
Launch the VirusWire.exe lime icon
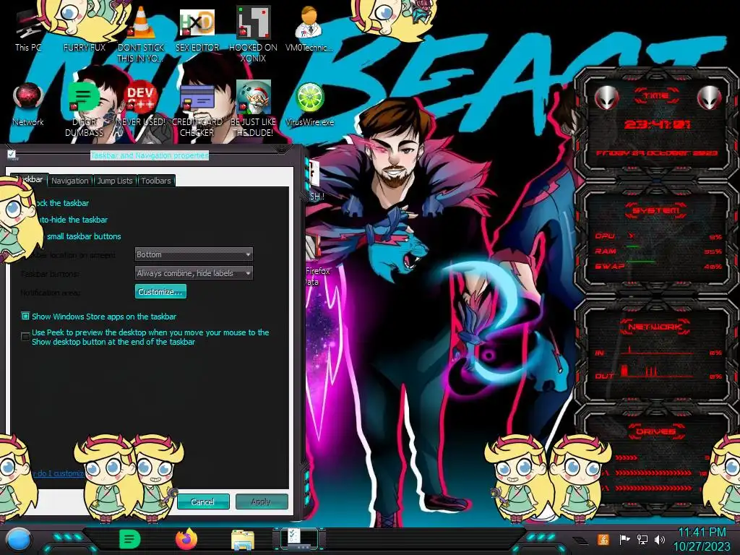click(309, 104)
